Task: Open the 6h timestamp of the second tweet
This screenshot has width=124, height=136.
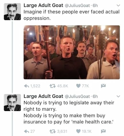Action: click(x=95, y=96)
